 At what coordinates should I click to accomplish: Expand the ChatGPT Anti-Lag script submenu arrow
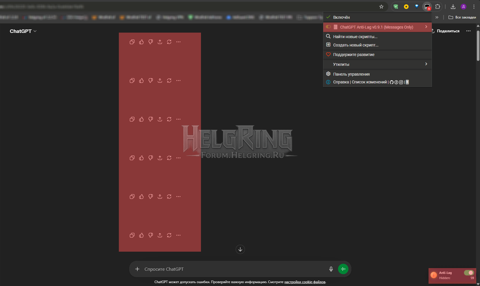point(426,27)
